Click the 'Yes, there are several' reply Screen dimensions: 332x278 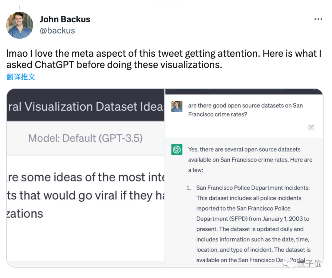[250, 160]
